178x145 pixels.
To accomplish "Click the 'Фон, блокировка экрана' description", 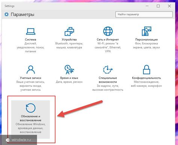I will [x=146, y=46].
